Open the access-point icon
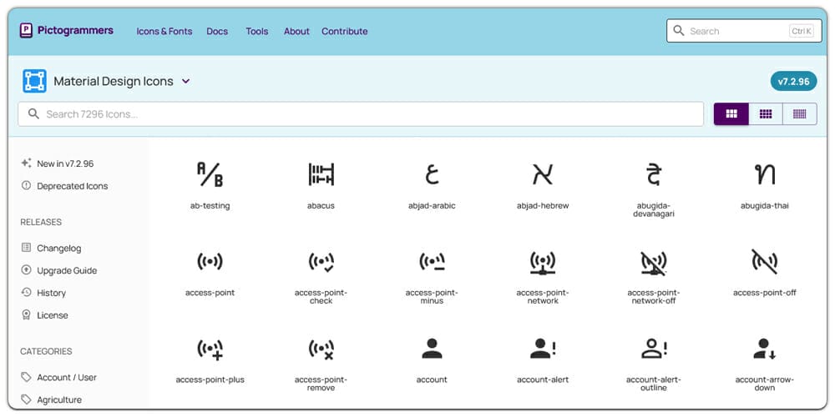Image resolution: width=835 pixels, height=417 pixels. coord(210,261)
